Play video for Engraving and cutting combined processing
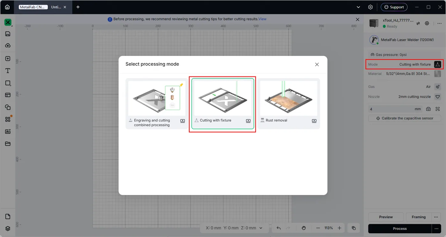Image resolution: width=446 pixels, height=237 pixels. 183,121
